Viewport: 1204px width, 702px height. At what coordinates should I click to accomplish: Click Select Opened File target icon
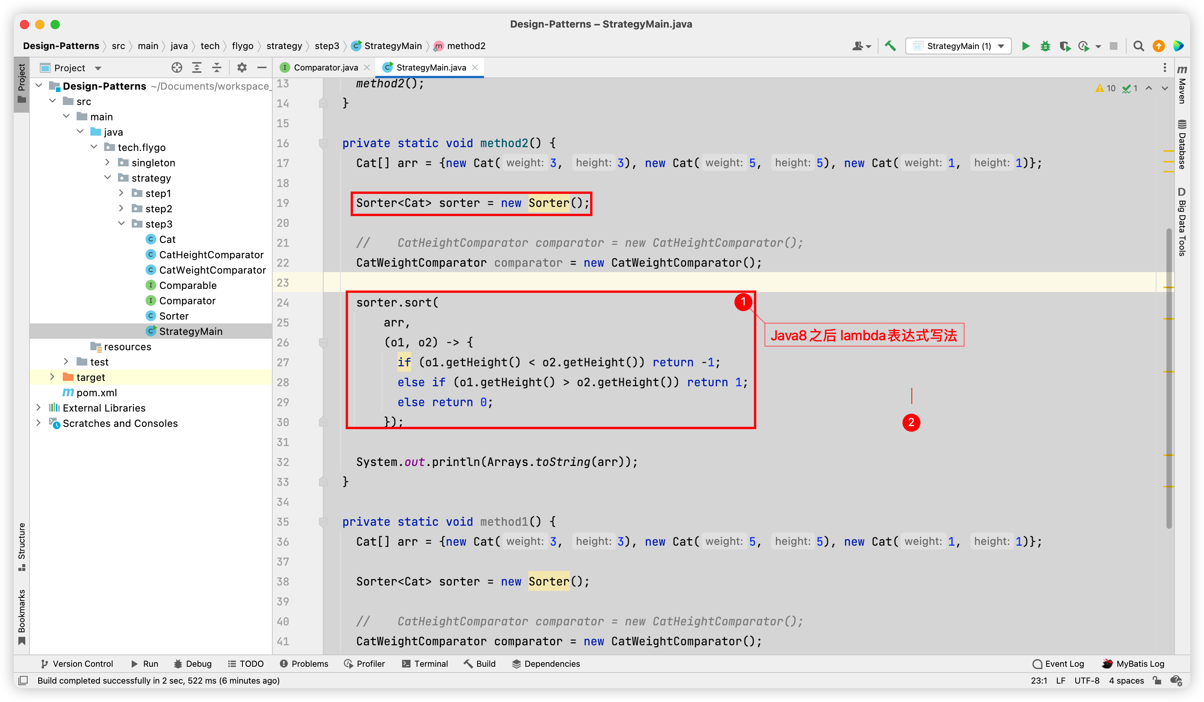point(177,68)
